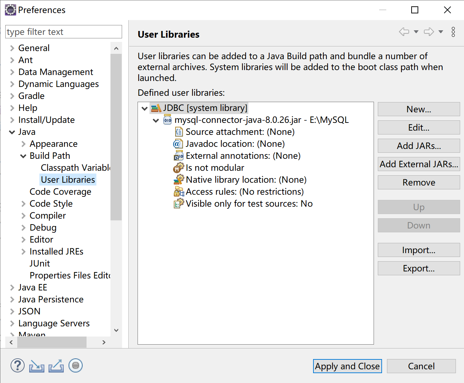Open the Help question mark icon
The height and width of the screenshot is (383, 464).
coord(17,366)
